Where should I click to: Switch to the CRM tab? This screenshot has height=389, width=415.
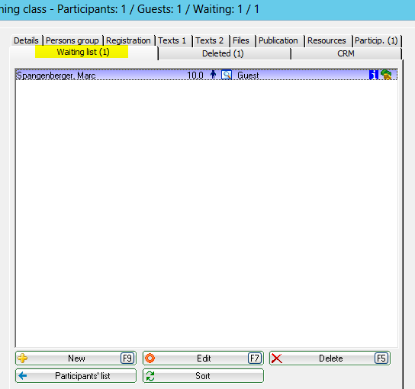pos(346,53)
